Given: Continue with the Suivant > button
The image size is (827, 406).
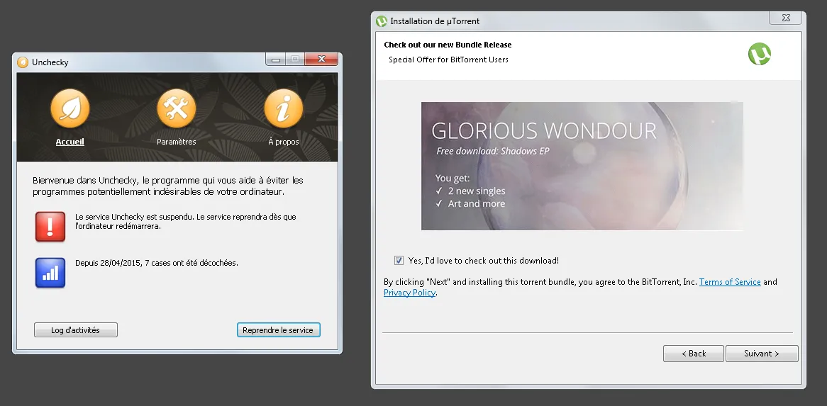Looking at the screenshot, I should (x=762, y=354).
